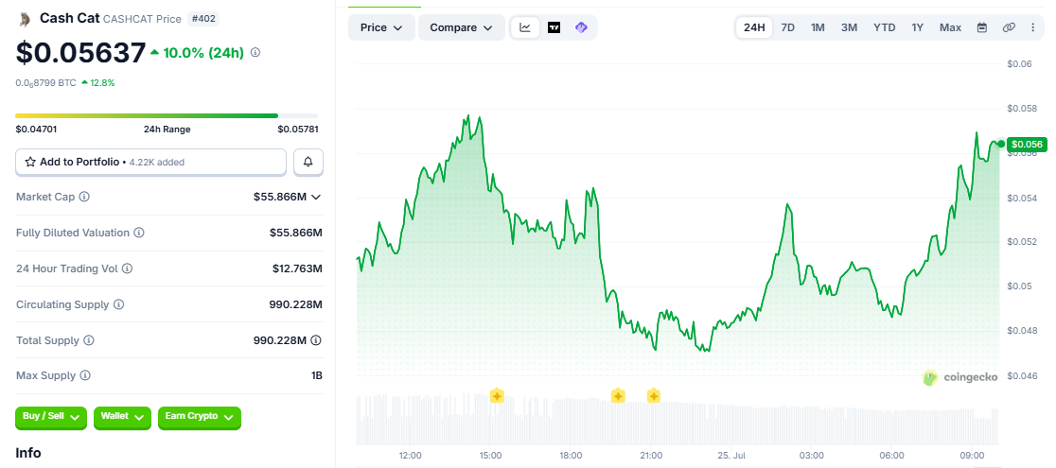1056x468 pixels.
Task: Click the #402 rank badge
Action: coord(202,19)
